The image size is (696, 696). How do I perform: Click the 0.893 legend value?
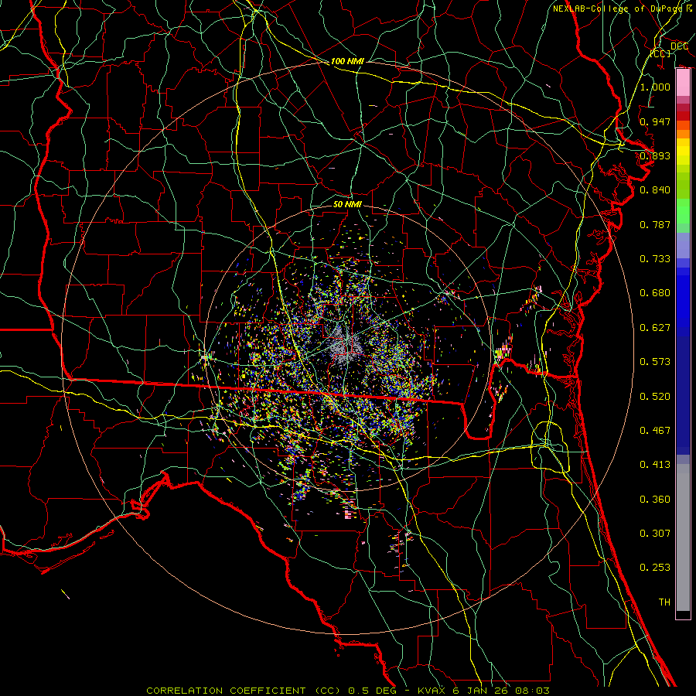(655, 155)
